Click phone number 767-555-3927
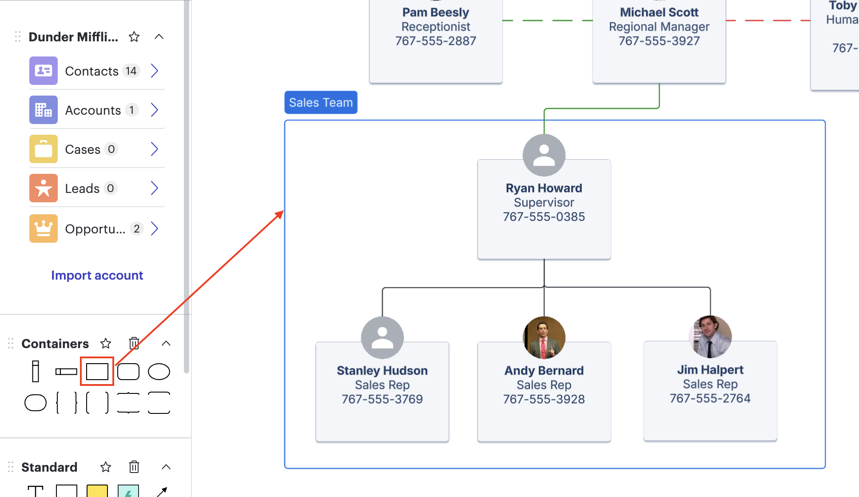 [x=659, y=41]
